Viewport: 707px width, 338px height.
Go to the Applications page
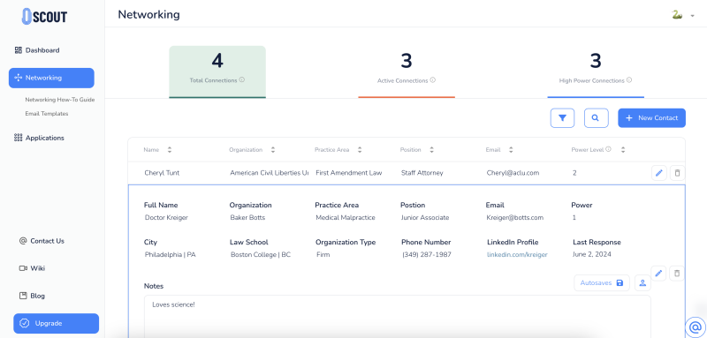(x=39, y=138)
